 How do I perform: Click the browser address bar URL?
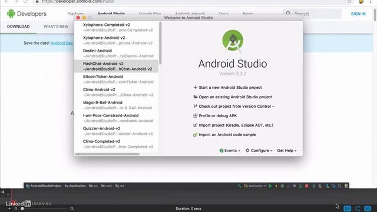tap(78, 1)
